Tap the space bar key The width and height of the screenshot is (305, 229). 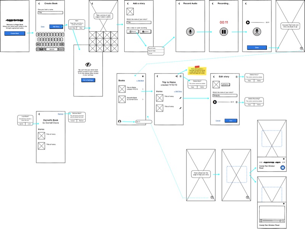click(x=52, y=49)
